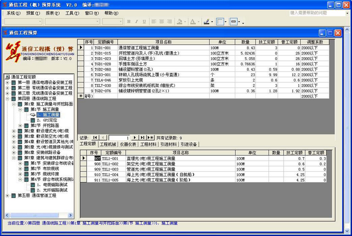This screenshot has height=236, width=352.
Task: Open the fill color dropdown arrow
Action: tap(185, 22)
